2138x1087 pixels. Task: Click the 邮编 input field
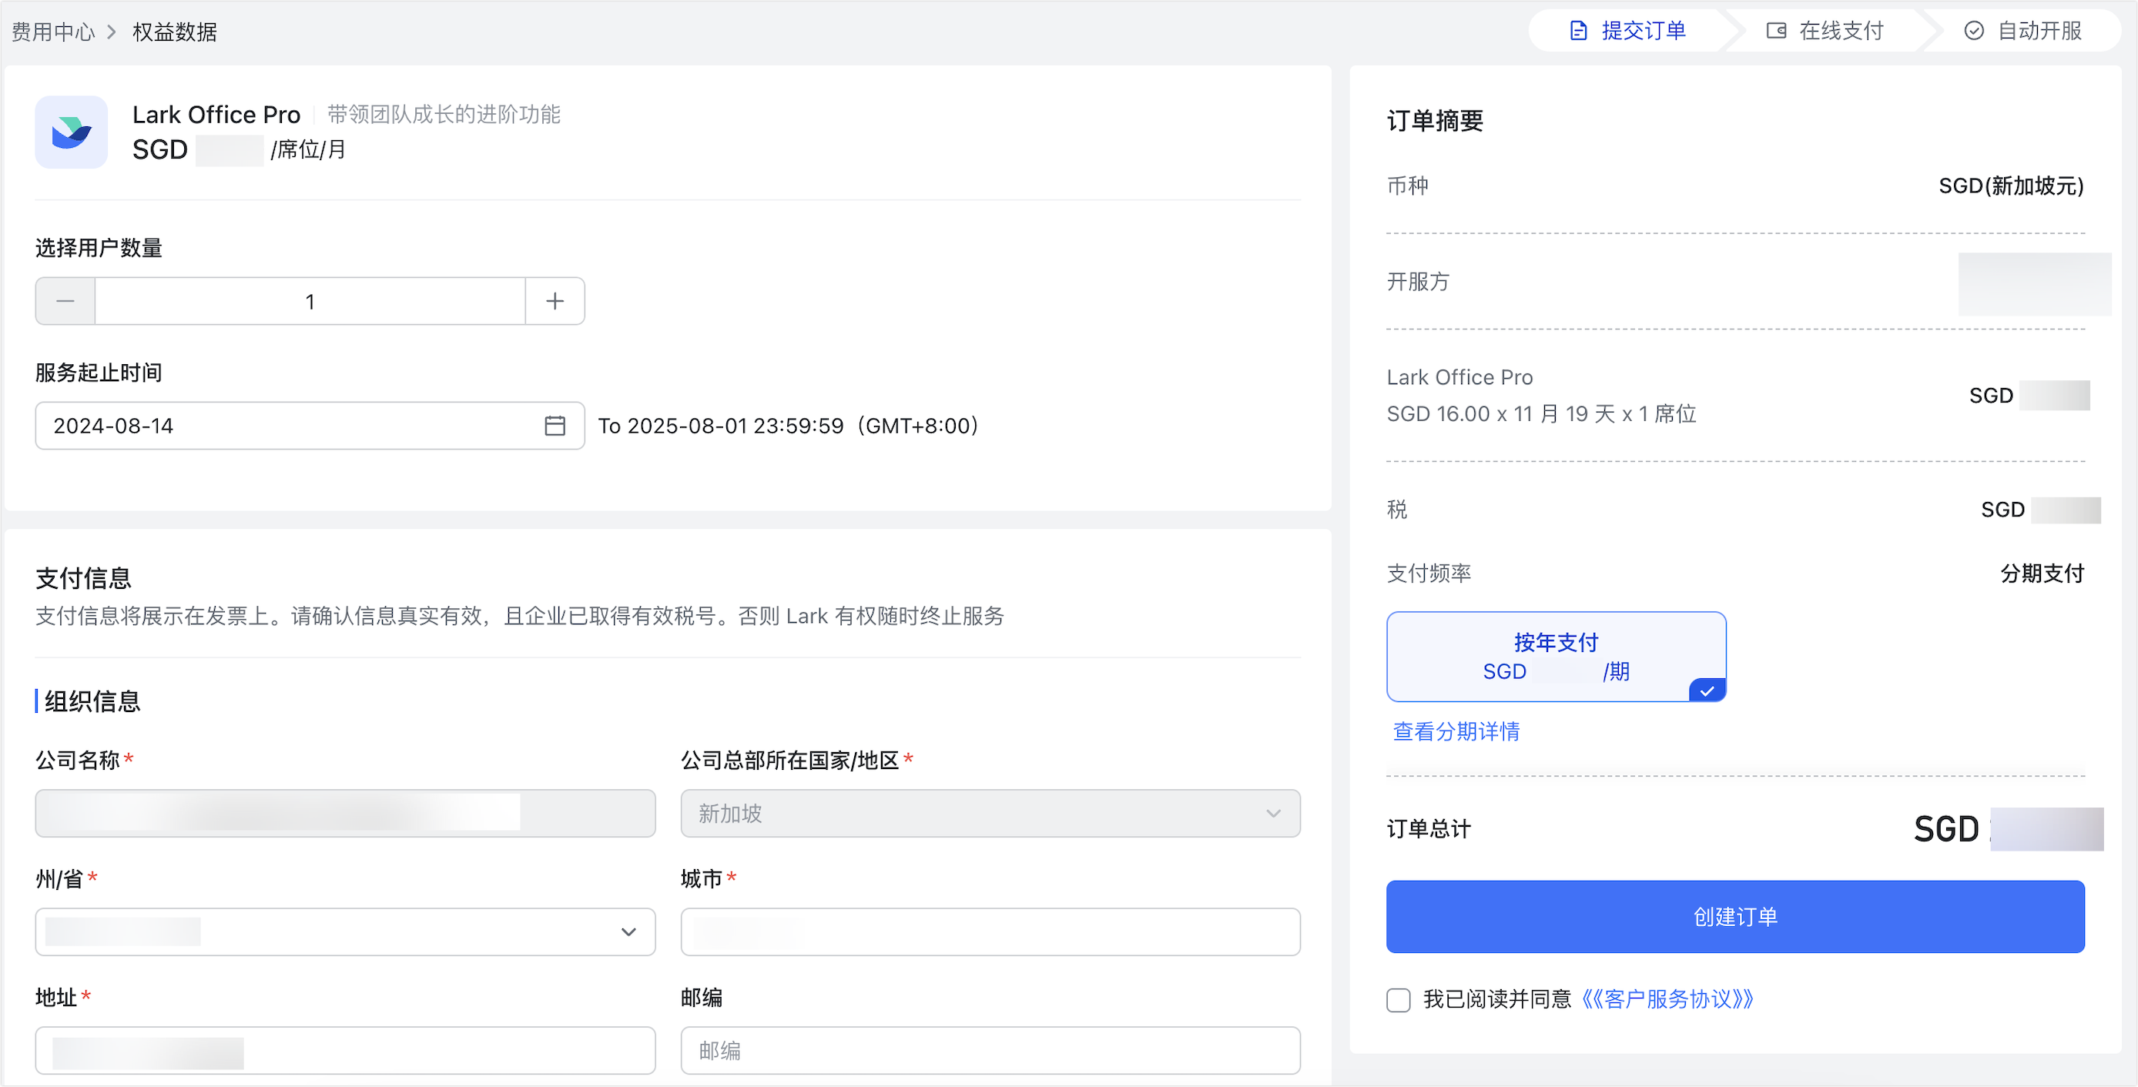990,1051
